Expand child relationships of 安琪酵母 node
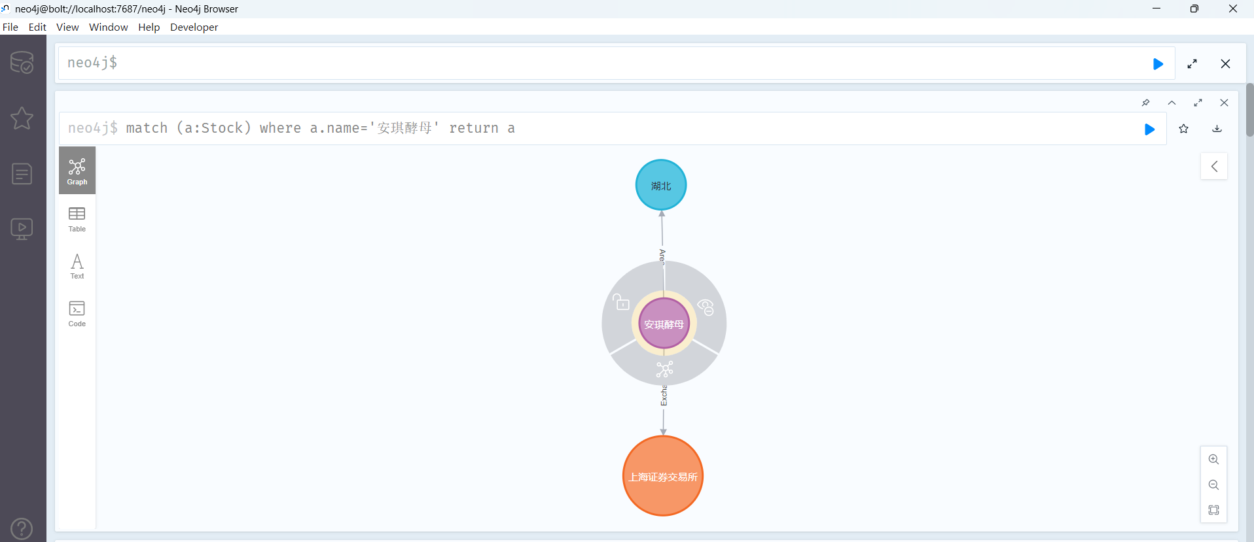The width and height of the screenshot is (1254, 542). 664,370
